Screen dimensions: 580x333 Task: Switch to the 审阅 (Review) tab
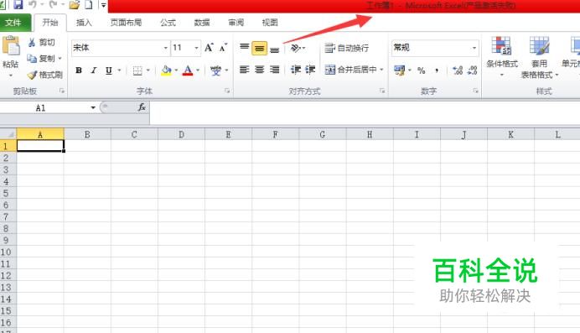[236, 23]
